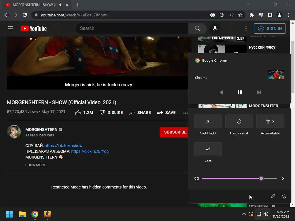Show hidden tray icons chevron
This screenshot has height=221, width=295.
[244, 214]
